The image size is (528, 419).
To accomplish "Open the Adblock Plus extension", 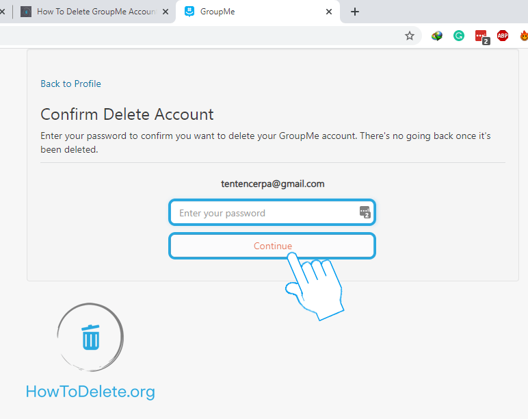I will coord(503,36).
